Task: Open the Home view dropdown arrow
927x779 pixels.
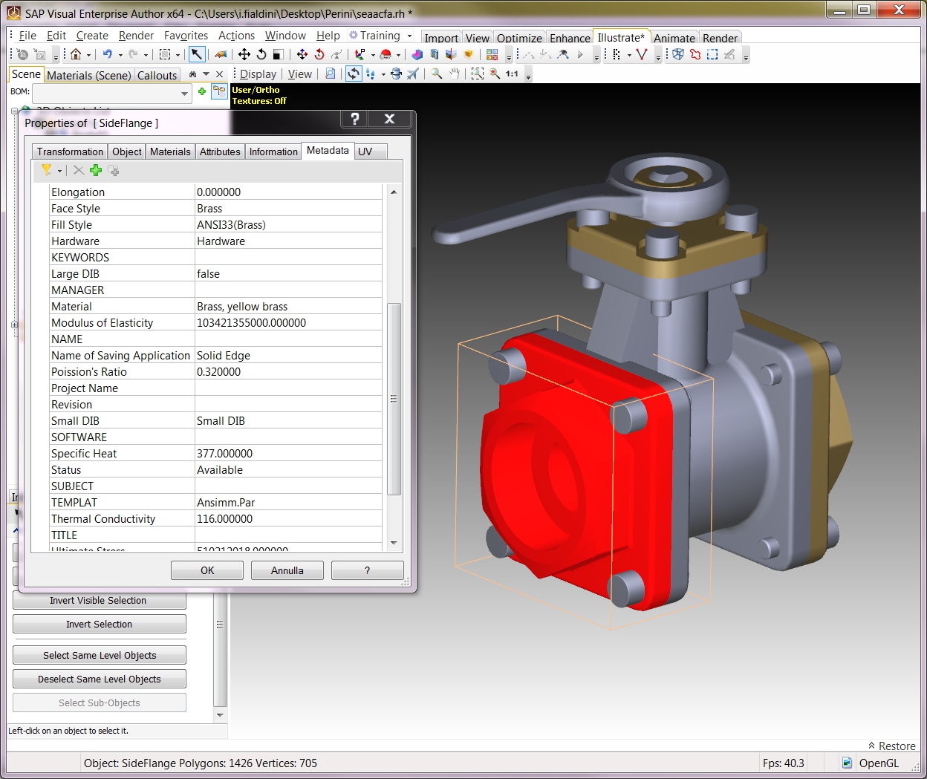Action: coord(88,55)
